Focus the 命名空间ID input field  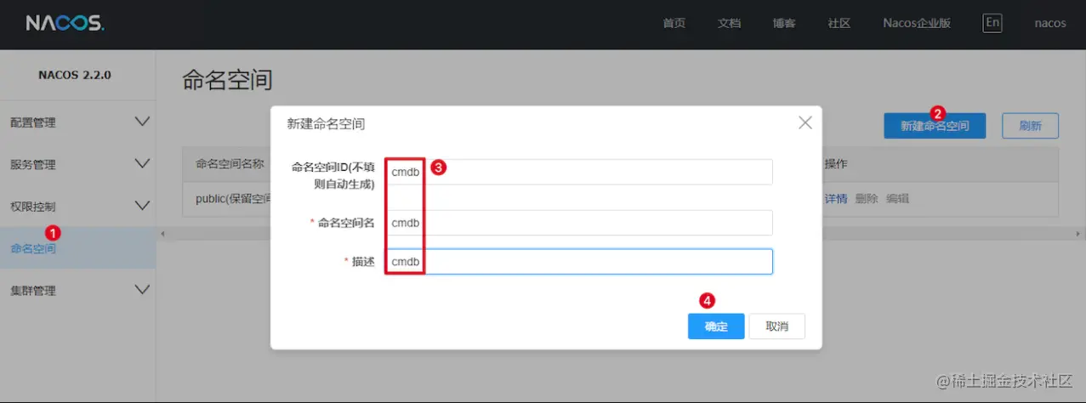click(x=578, y=172)
